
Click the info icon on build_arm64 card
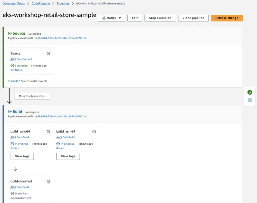94,131
